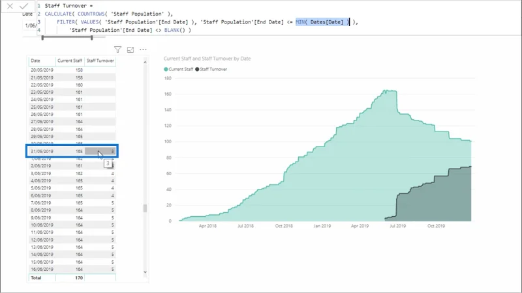Click the Focus mode icon on table
This screenshot has height=293, width=522.
click(130, 49)
